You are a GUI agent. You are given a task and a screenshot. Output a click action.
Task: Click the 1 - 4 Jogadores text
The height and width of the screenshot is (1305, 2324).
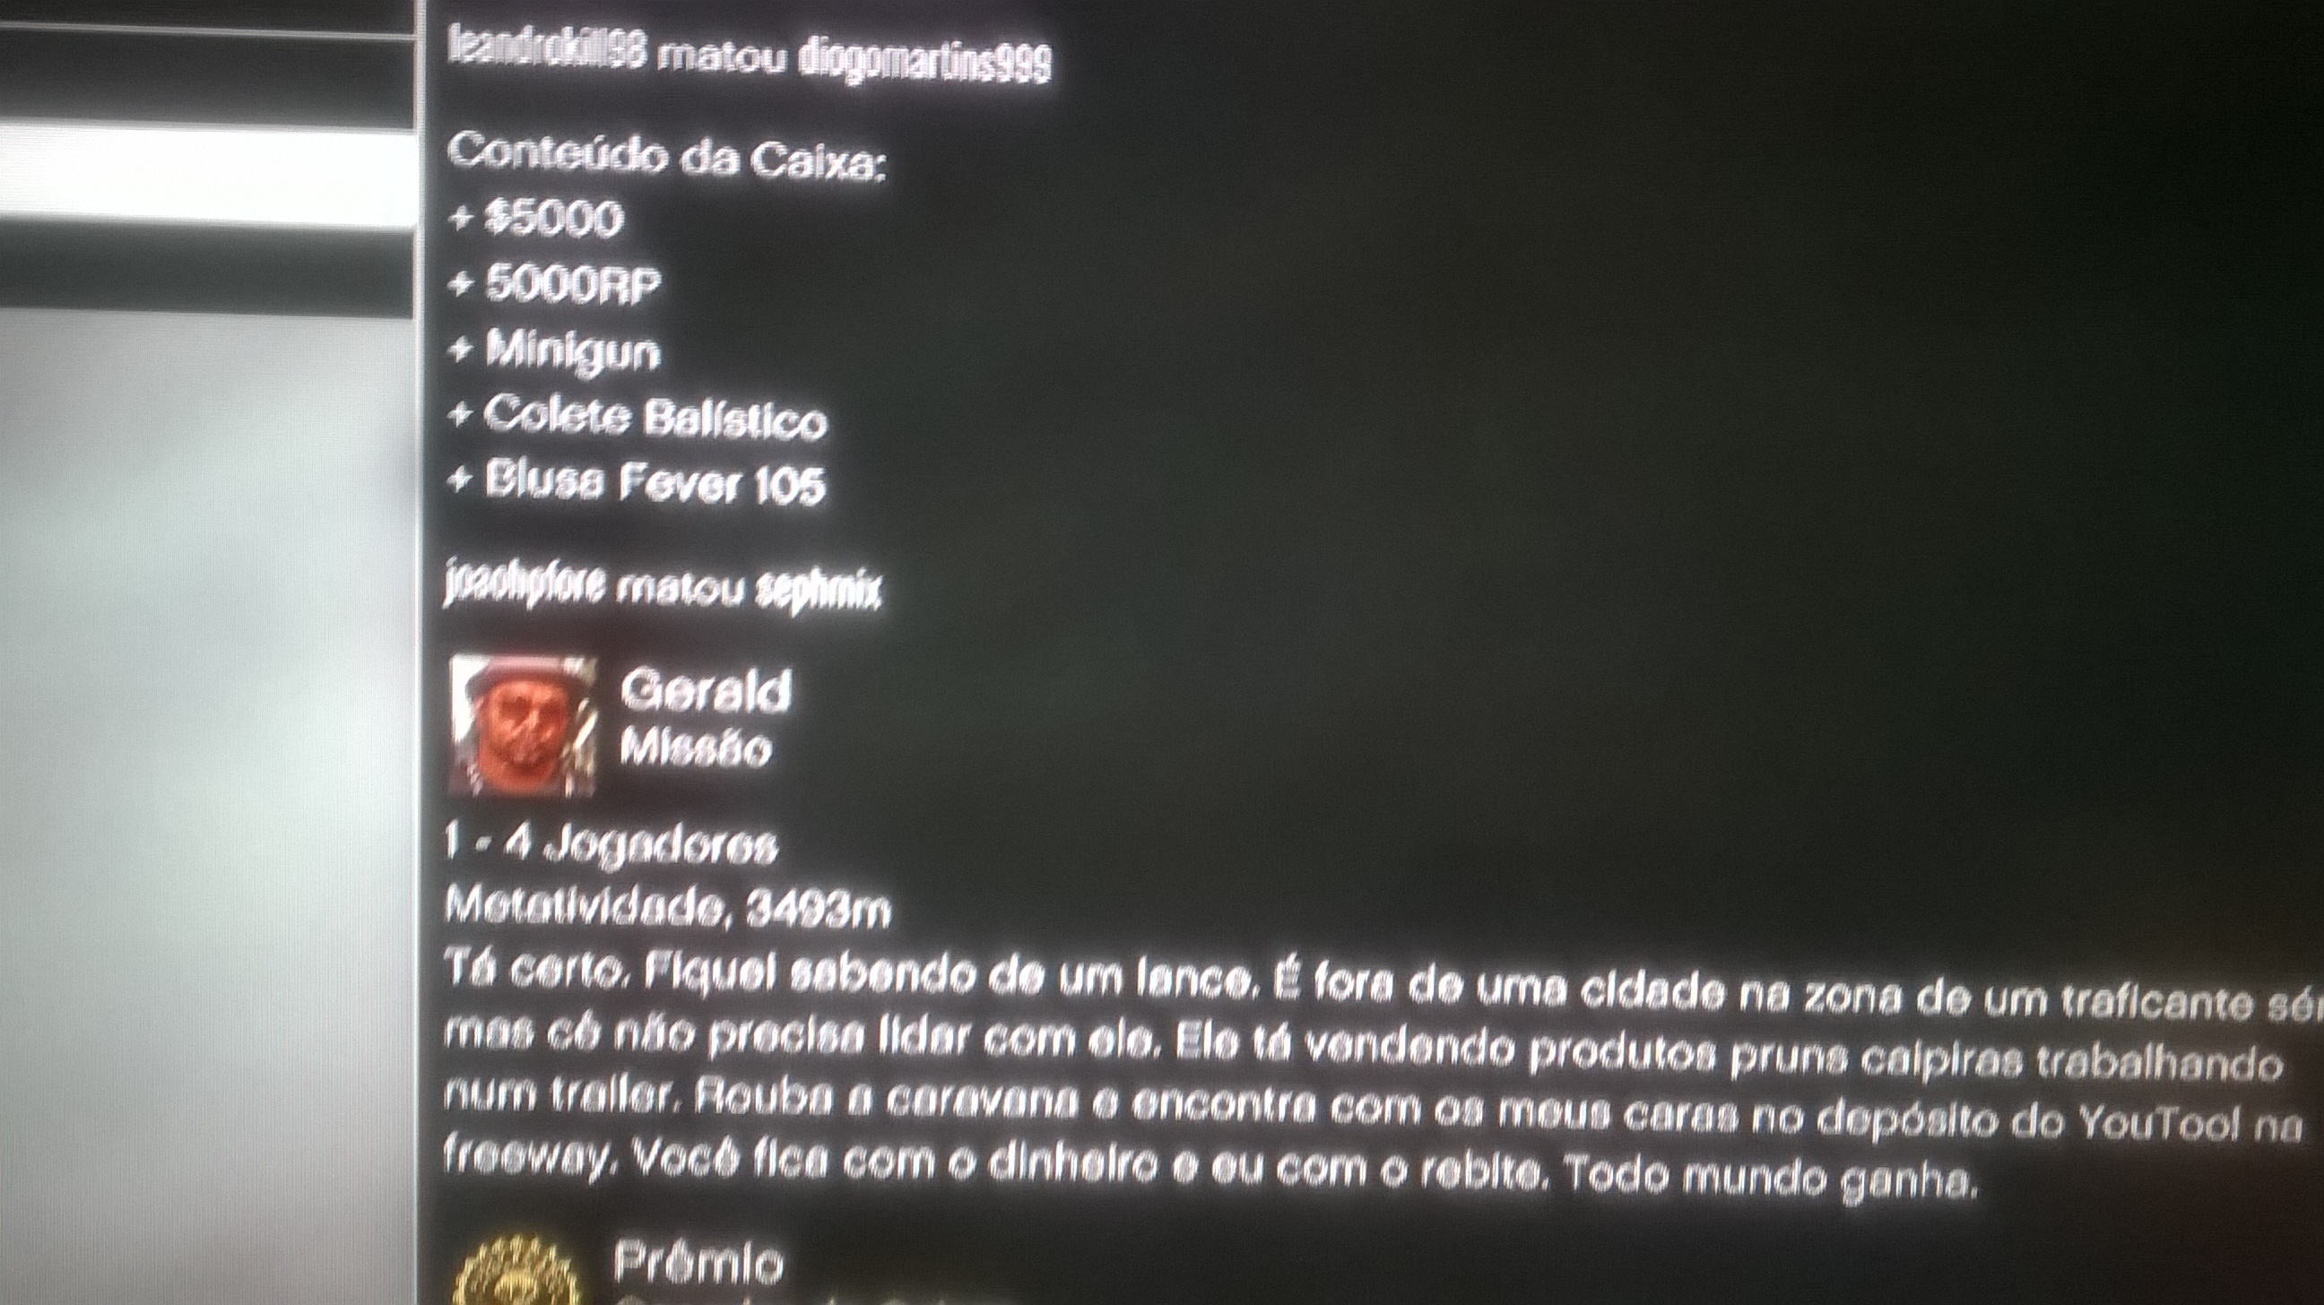click(611, 846)
